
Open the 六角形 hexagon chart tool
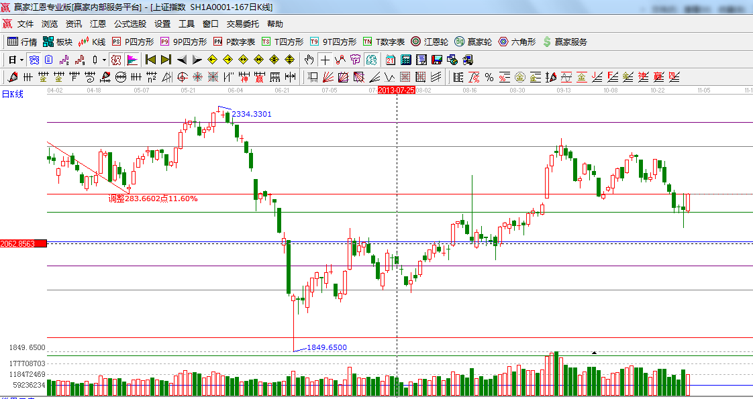[517, 42]
